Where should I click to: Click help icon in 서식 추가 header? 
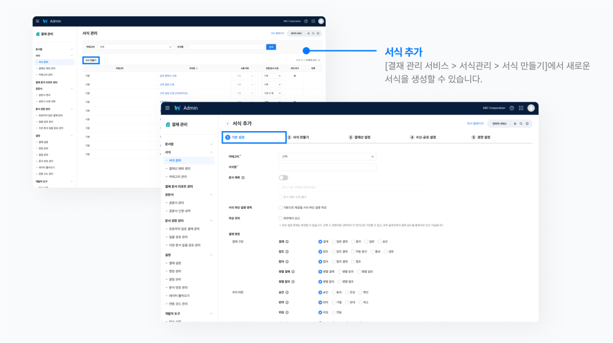coord(511,108)
